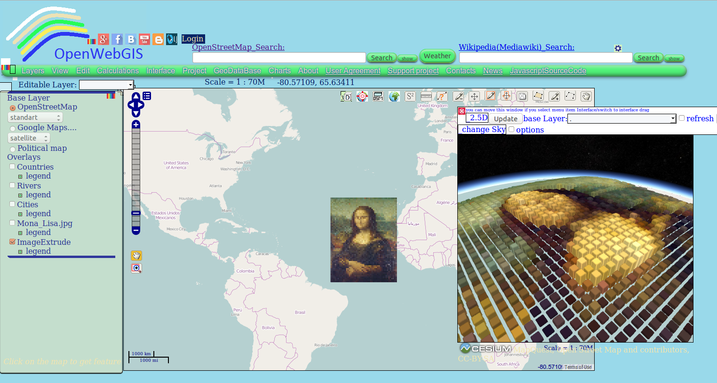Image resolution: width=717 pixels, height=383 pixels.
Task: Click the orange Blogger icon
Action: click(x=159, y=39)
